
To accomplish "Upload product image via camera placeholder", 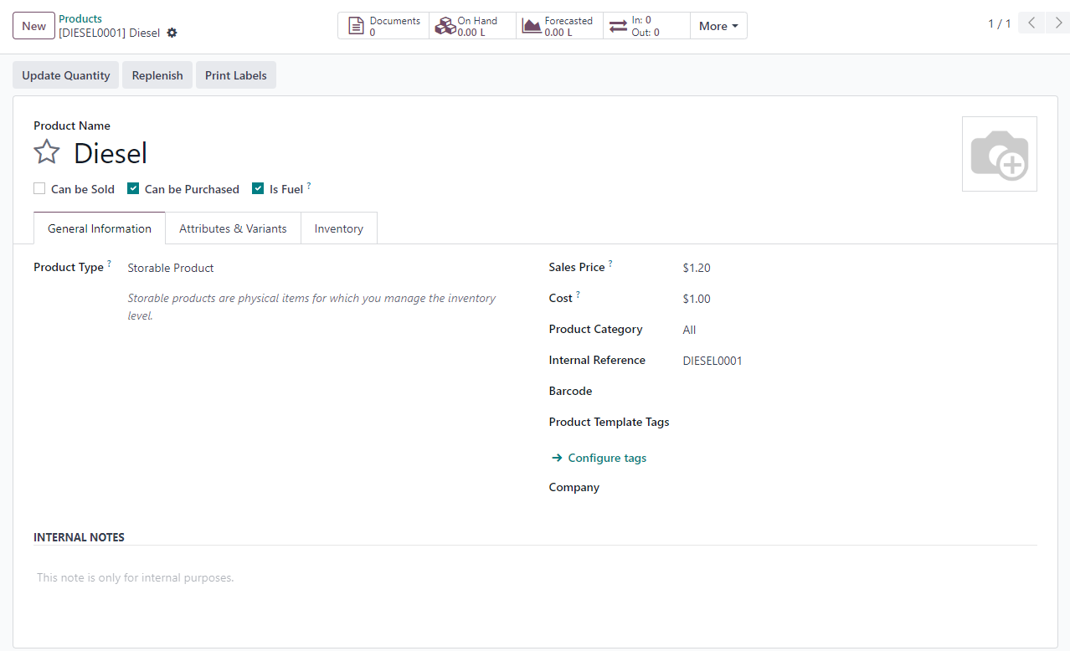I will (999, 154).
